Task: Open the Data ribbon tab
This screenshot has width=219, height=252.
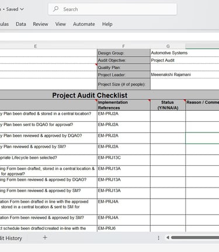Action: point(21,24)
